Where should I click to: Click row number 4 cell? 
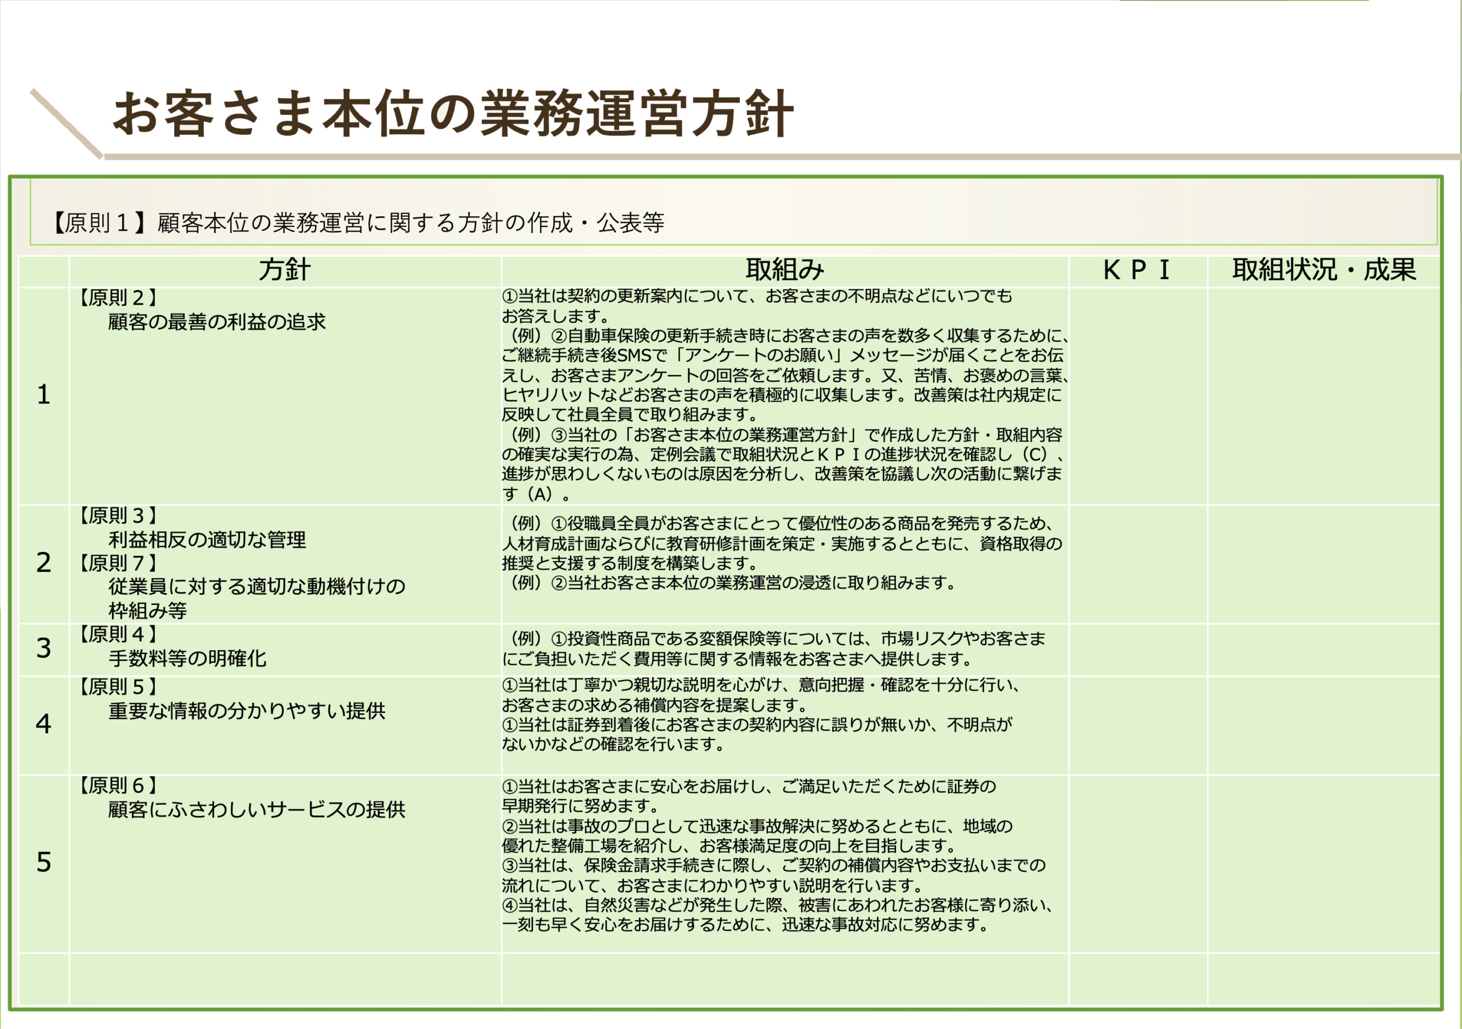point(43,724)
